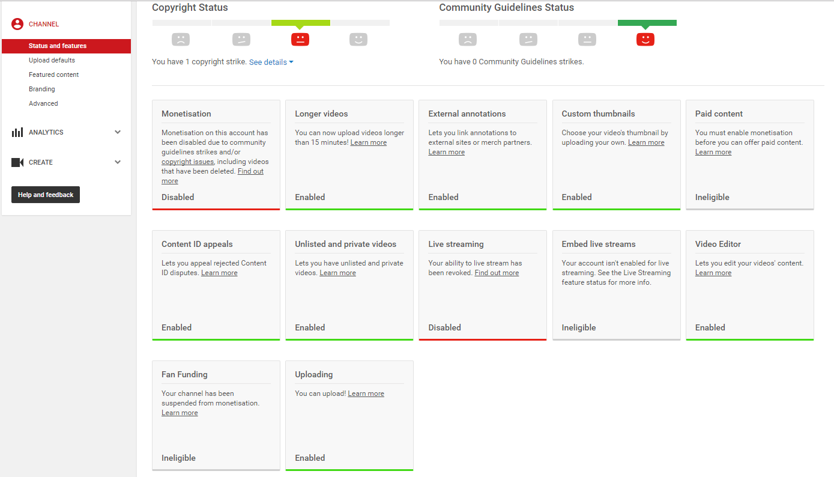
Task: Click the green copyright status bar segment
Action: [300, 23]
